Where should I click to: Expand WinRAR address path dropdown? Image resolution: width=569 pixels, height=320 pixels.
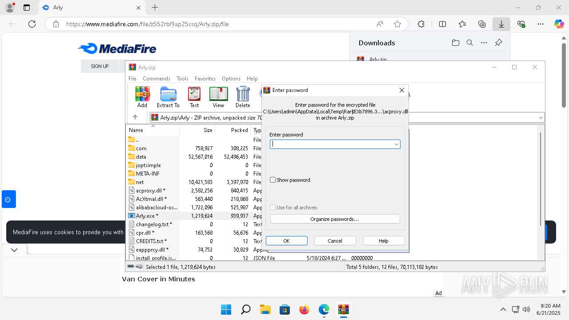(541, 117)
